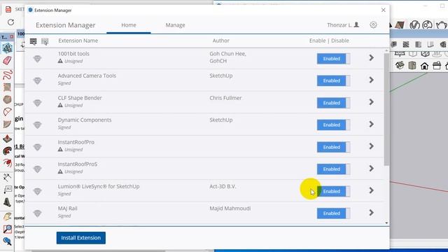Select the Polygon tool in left toolbar
Image resolution: width=448 pixels, height=252 pixels.
click(7, 99)
